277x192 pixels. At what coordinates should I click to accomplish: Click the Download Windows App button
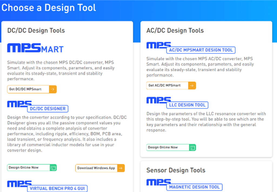click(100, 168)
